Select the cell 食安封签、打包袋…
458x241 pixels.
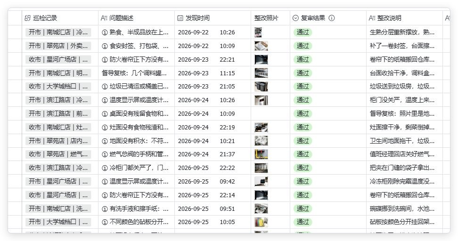pyautogui.click(x=136, y=46)
